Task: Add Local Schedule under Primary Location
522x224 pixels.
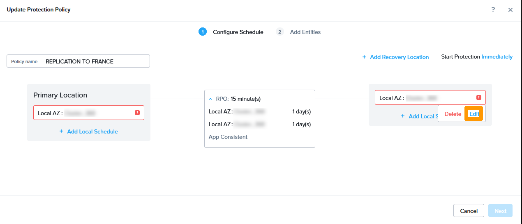Action: [89, 131]
